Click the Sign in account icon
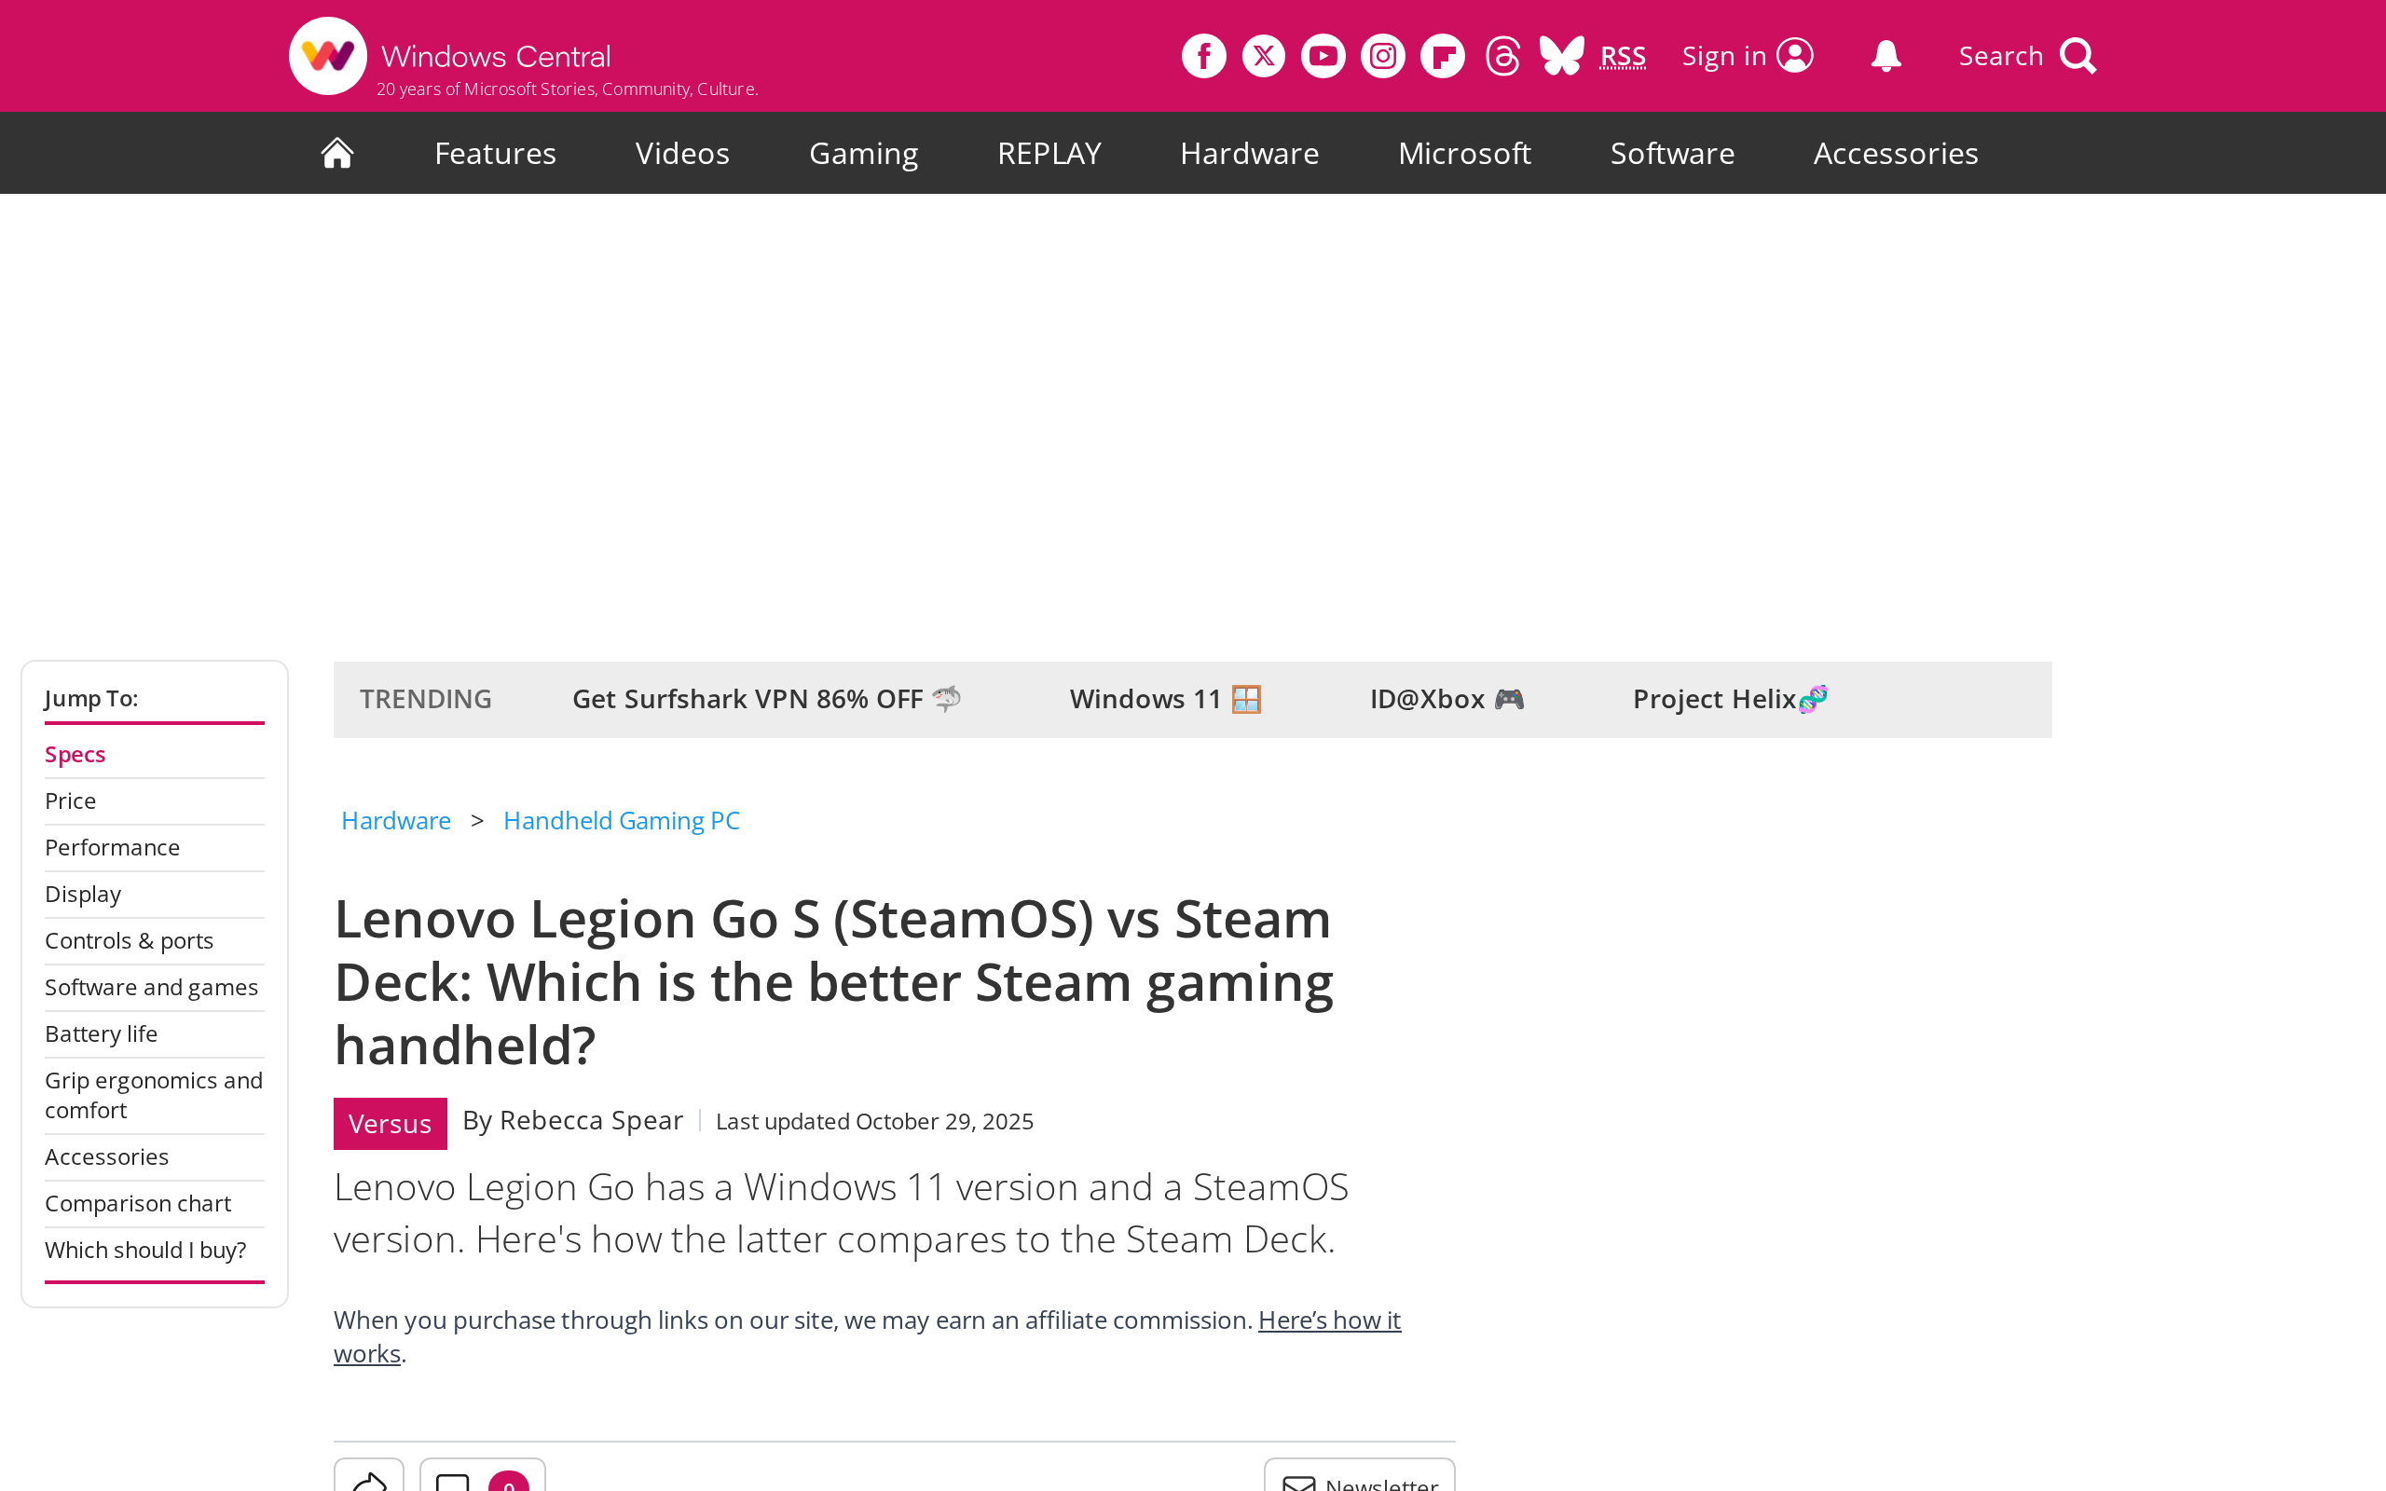The image size is (2386, 1491). (1794, 56)
